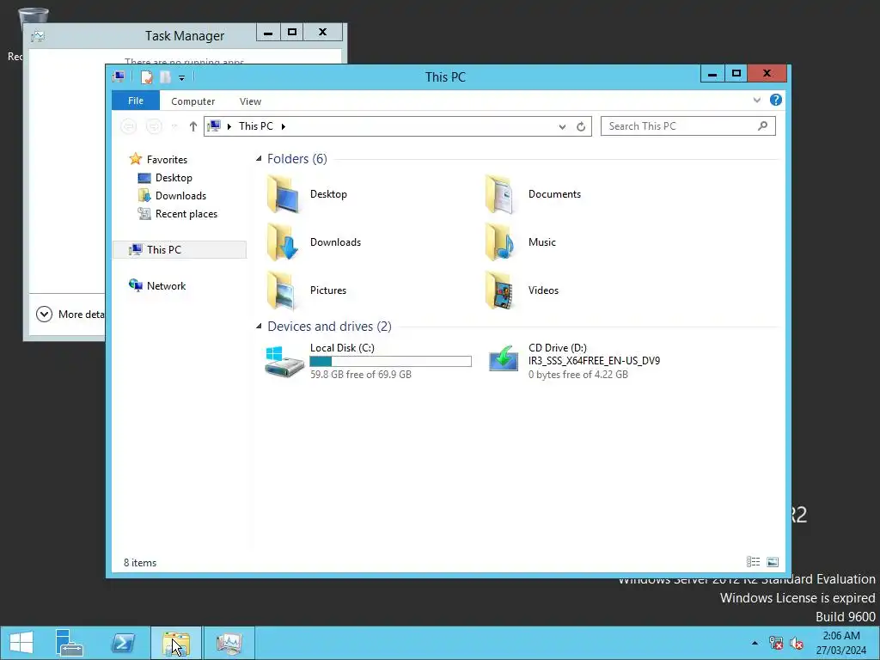
Task: Click the Properties quick access toolbar icon
Action: point(146,76)
